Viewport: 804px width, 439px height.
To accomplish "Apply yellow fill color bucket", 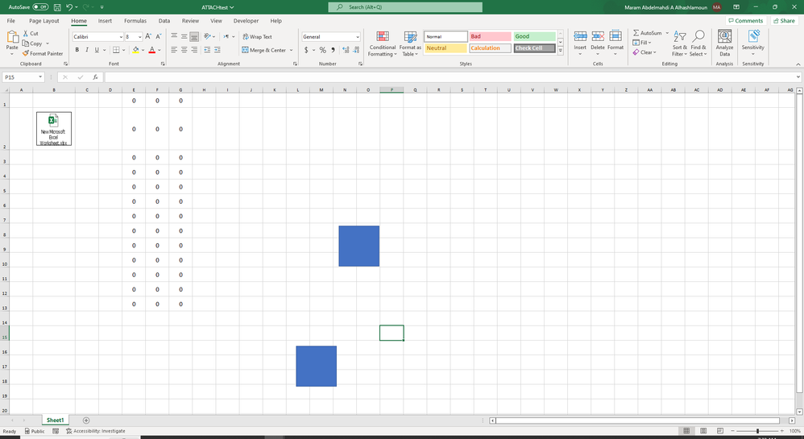I will tap(135, 50).
